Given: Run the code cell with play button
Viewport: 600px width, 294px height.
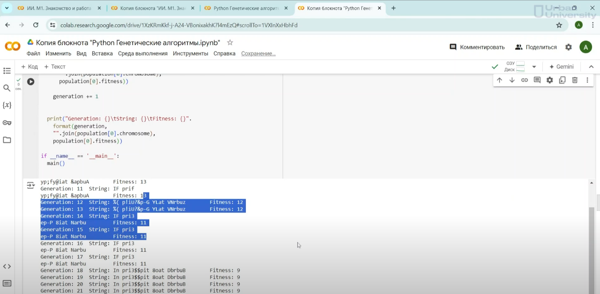Looking at the screenshot, I should (31, 81).
